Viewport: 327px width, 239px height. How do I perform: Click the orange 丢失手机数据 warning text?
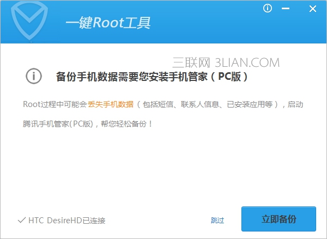(111, 104)
